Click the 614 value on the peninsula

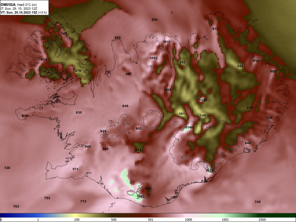coord(25,116)
